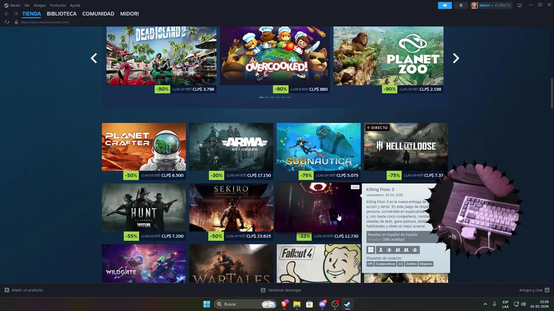Click the download icon beside Gestionar descargas
This screenshot has width=554, height=311.
tap(263, 290)
